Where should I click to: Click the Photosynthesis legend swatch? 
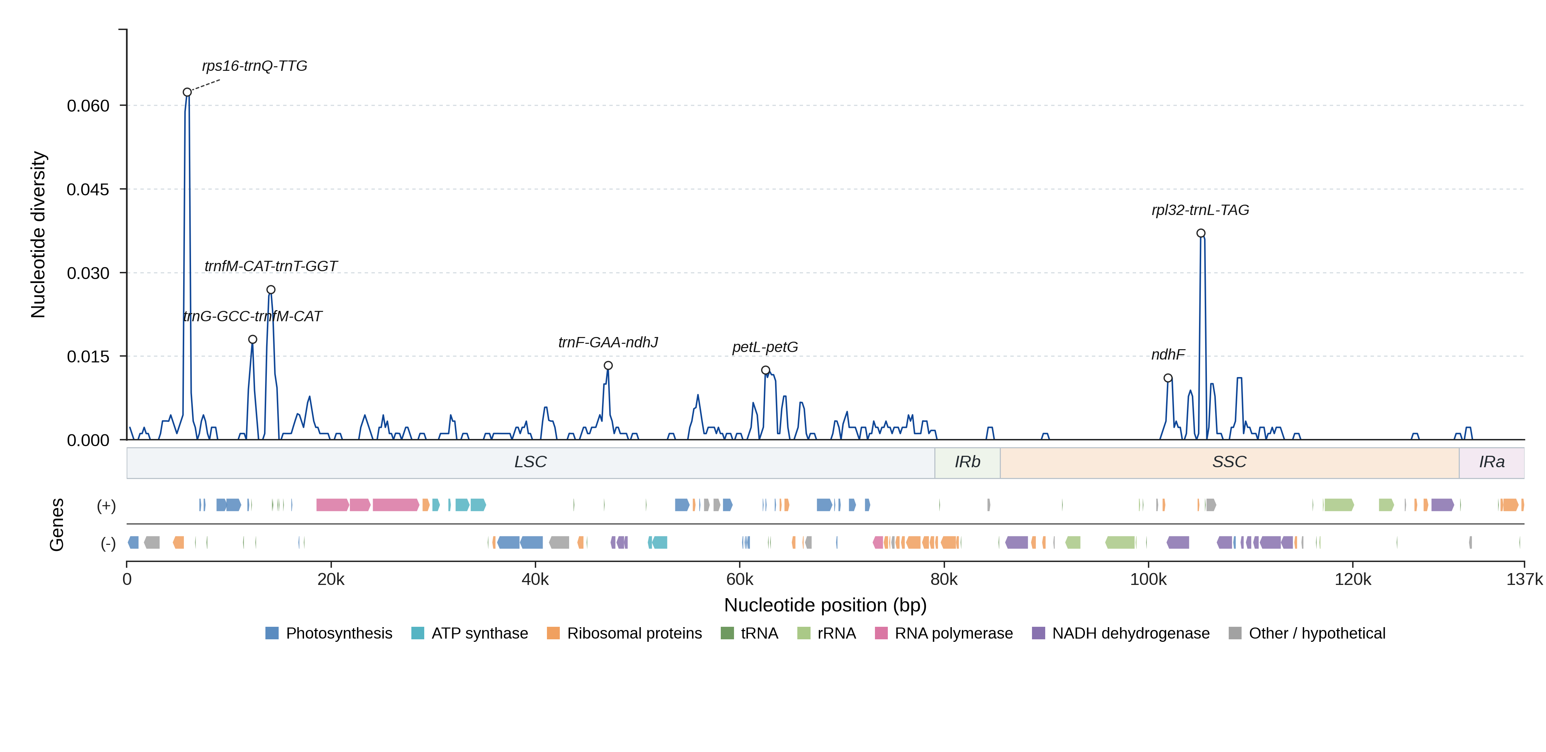[272, 633]
